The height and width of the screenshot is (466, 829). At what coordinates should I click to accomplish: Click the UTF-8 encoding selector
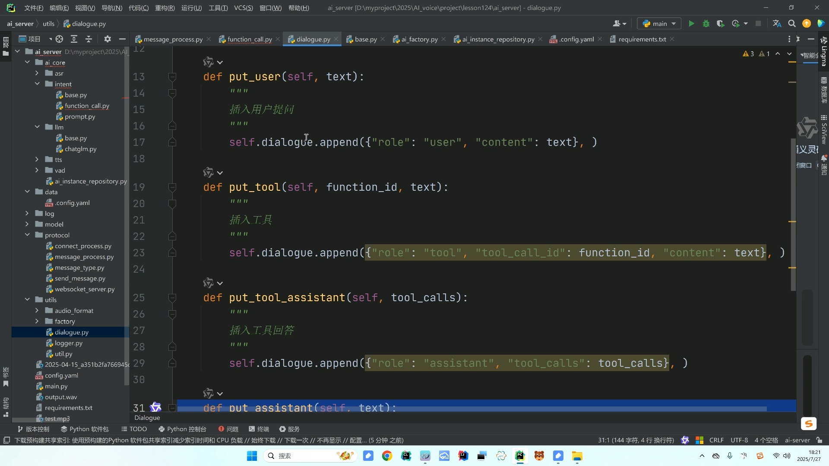click(x=739, y=440)
